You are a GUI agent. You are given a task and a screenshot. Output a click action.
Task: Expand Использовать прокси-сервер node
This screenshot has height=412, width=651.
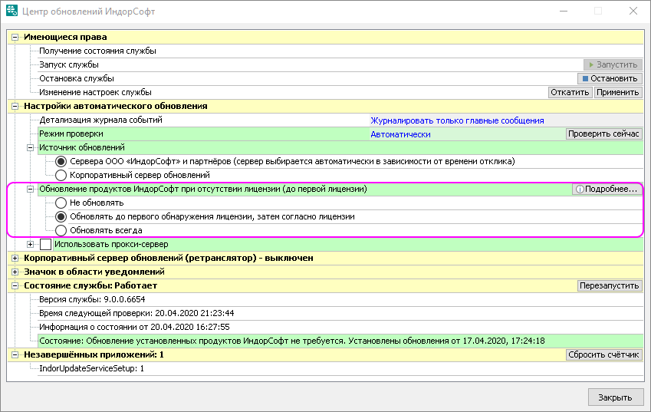coord(31,245)
